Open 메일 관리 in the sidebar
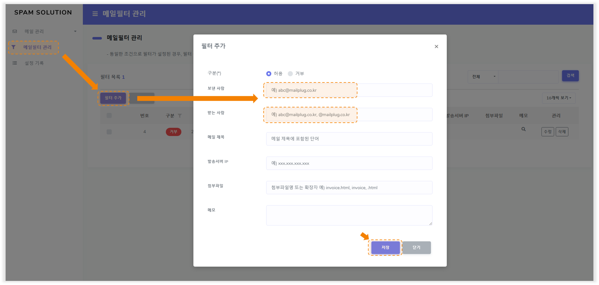The width and height of the screenshot is (599, 285). coord(34,31)
